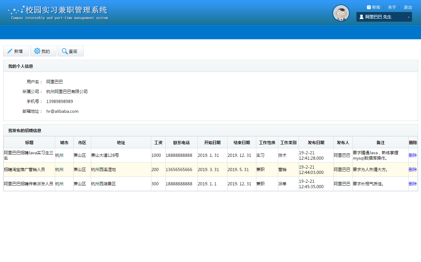Select the 阿里巴巴招聘Java实习生三名 title cell
The width and height of the screenshot is (421, 262).
pyautogui.click(x=29, y=155)
